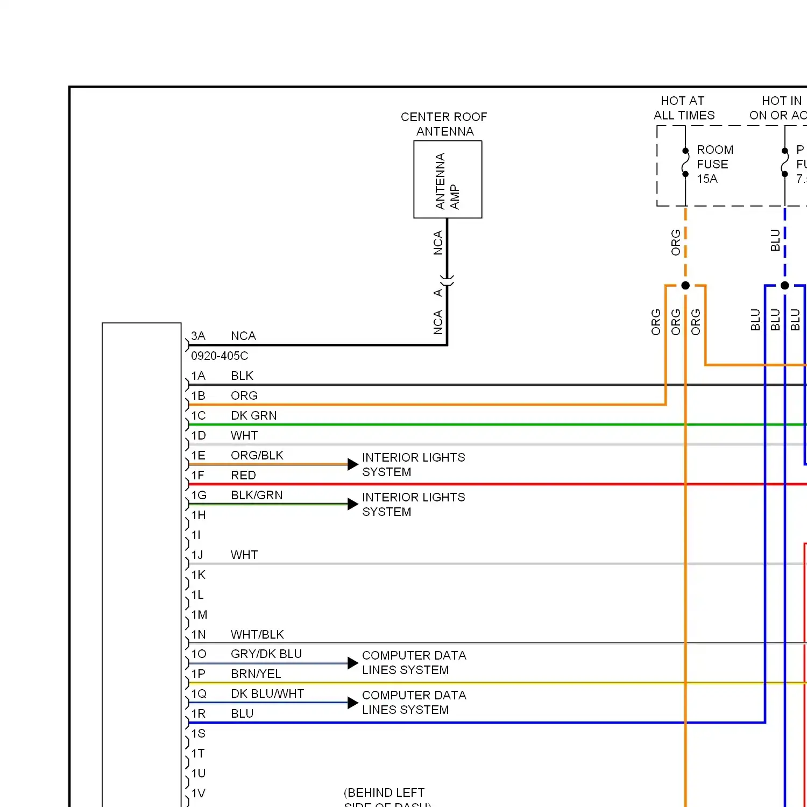Select pin label 1N
Screen dimensions: 807x807
(199, 635)
